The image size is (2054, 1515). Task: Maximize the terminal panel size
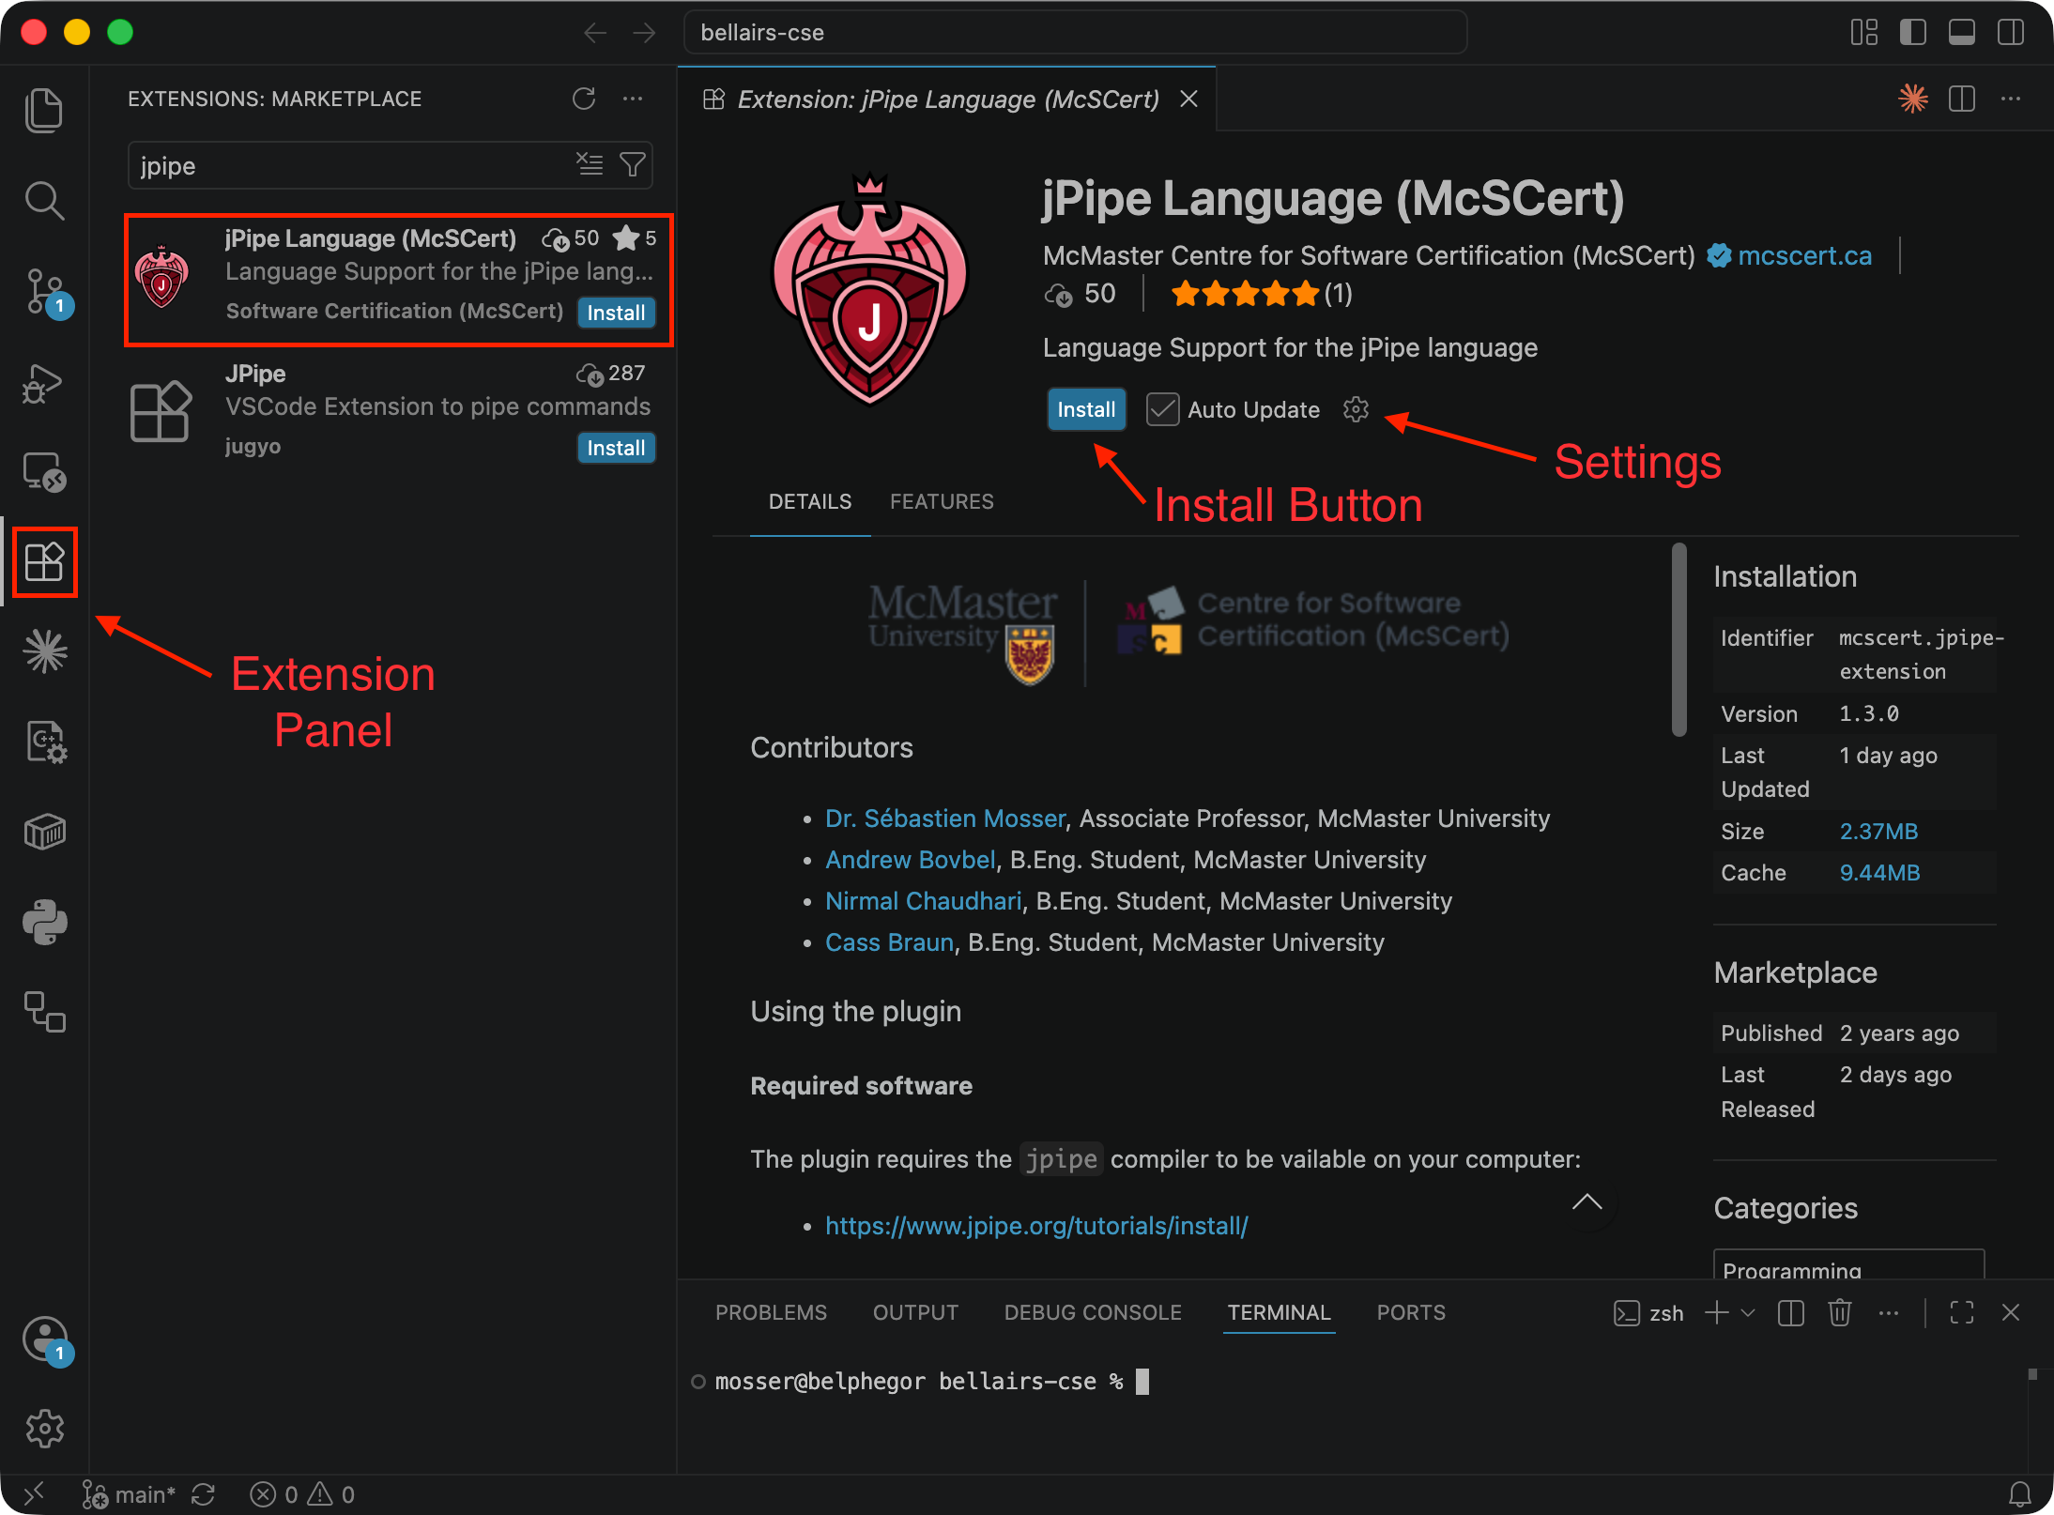pyautogui.click(x=1962, y=1312)
